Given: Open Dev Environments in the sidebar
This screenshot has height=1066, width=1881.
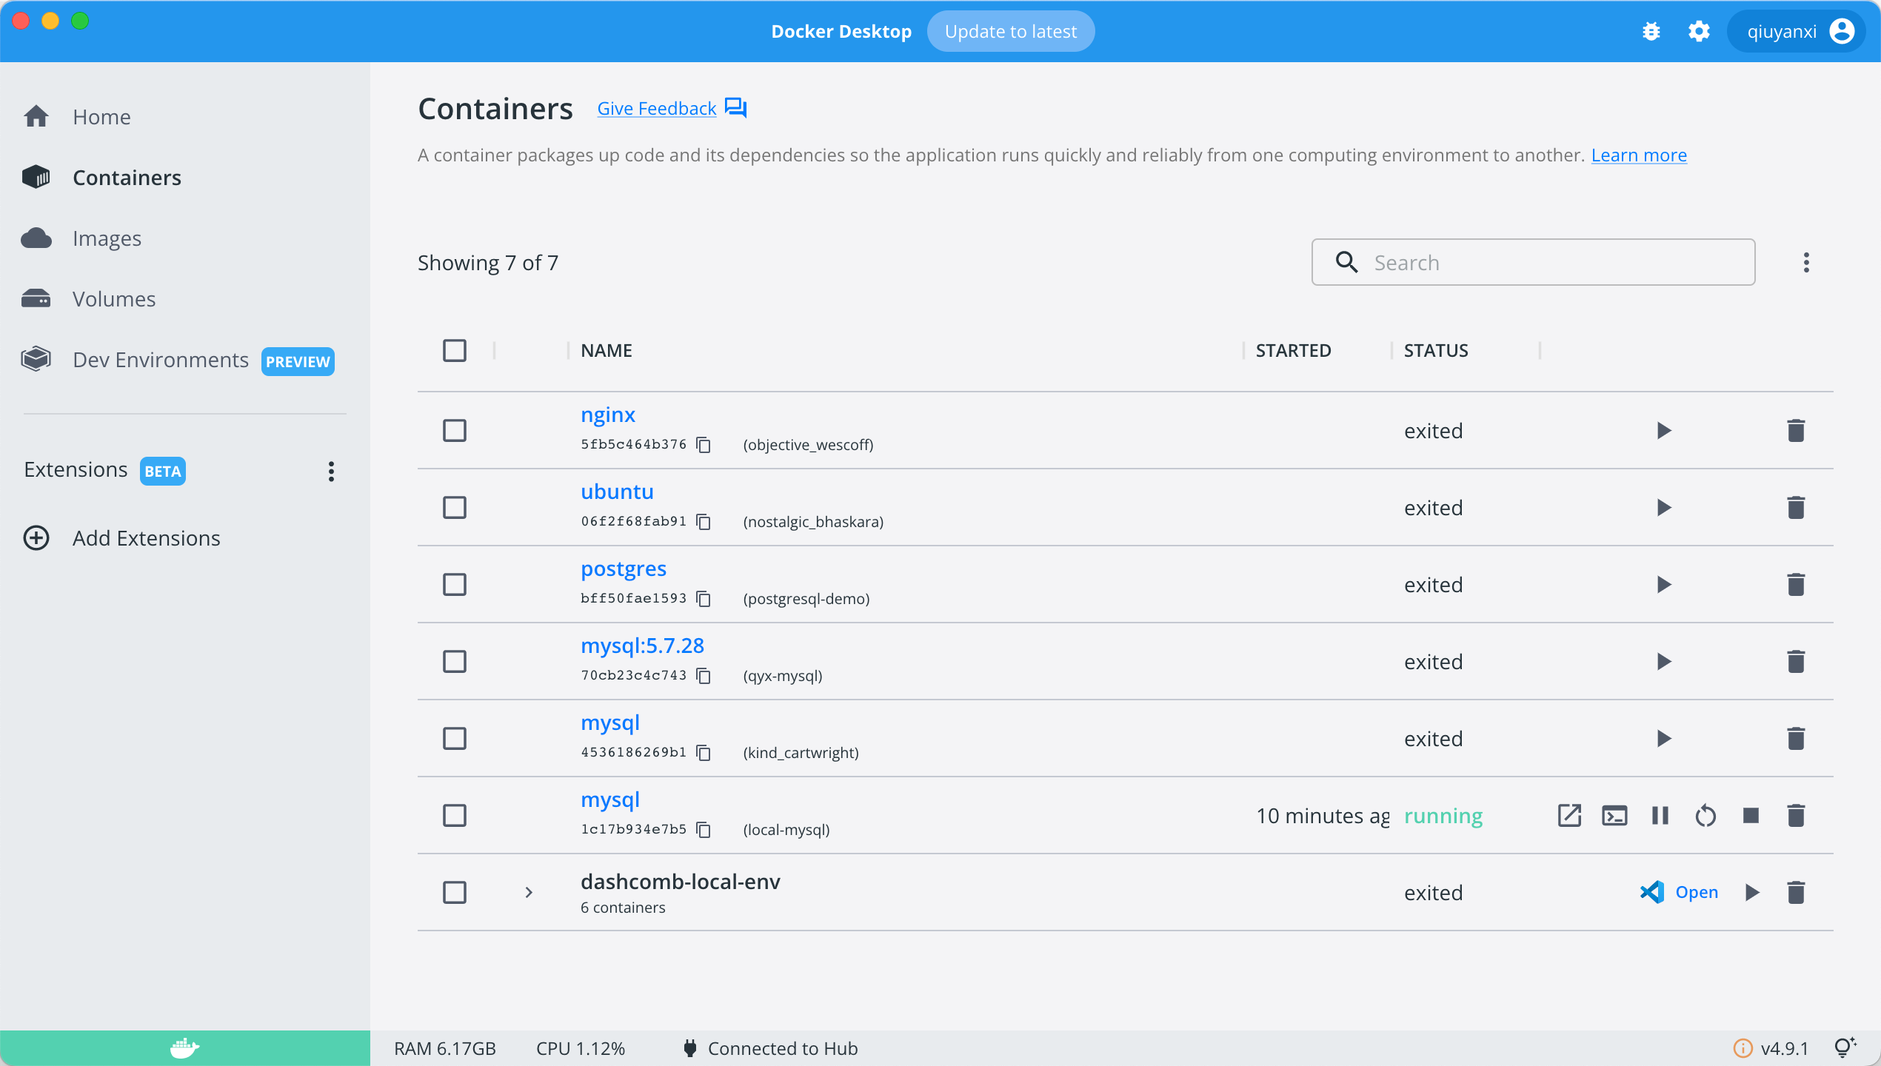Looking at the screenshot, I should [x=178, y=361].
